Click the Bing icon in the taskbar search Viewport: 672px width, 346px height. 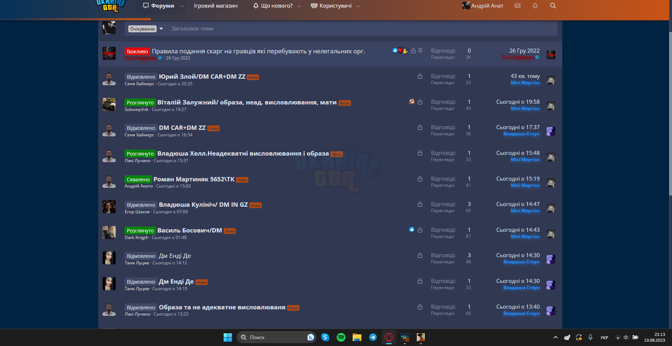[x=310, y=337]
